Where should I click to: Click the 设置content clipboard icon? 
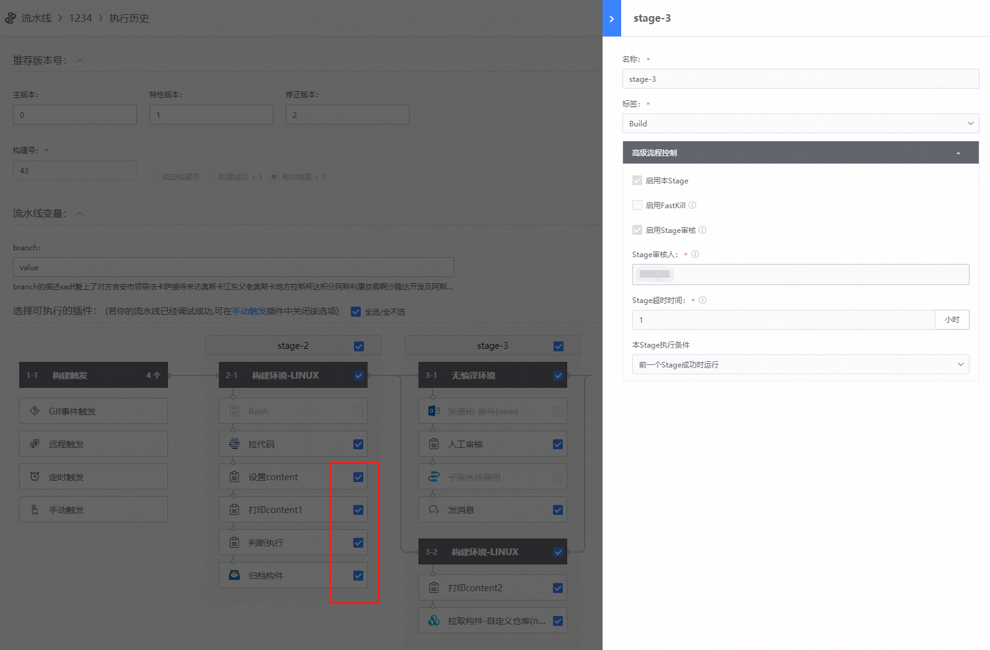(x=234, y=477)
